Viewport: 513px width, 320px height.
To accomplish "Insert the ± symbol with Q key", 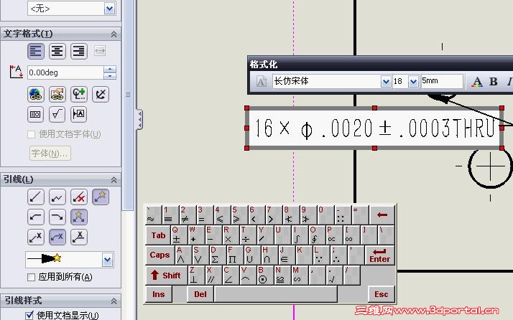I will 179,235.
